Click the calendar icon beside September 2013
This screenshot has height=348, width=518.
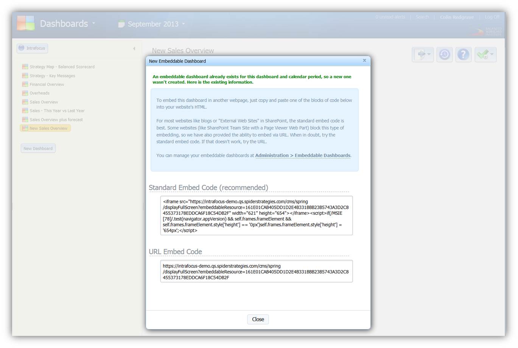[x=121, y=24]
